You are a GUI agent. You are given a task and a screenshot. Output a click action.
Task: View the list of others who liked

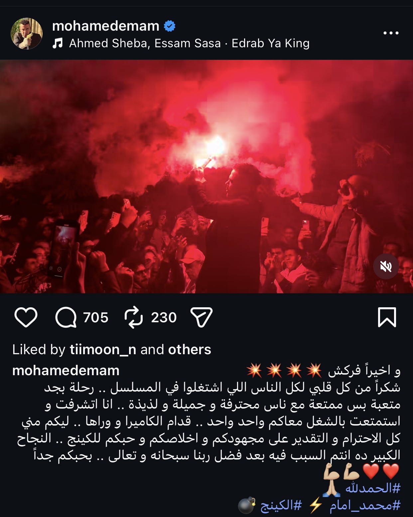tap(190, 350)
